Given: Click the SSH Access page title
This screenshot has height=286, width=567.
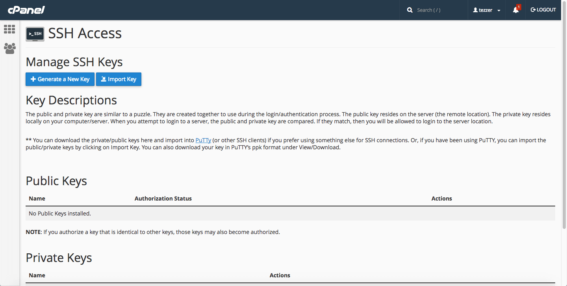Looking at the screenshot, I should 85,33.
